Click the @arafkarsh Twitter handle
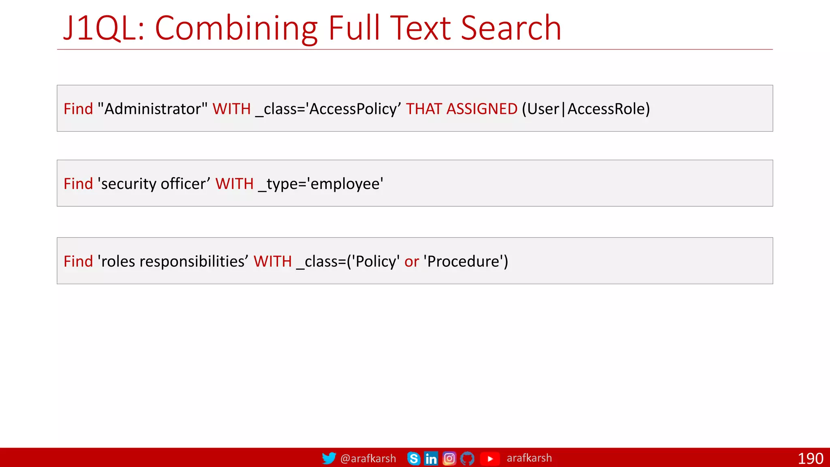 click(368, 458)
